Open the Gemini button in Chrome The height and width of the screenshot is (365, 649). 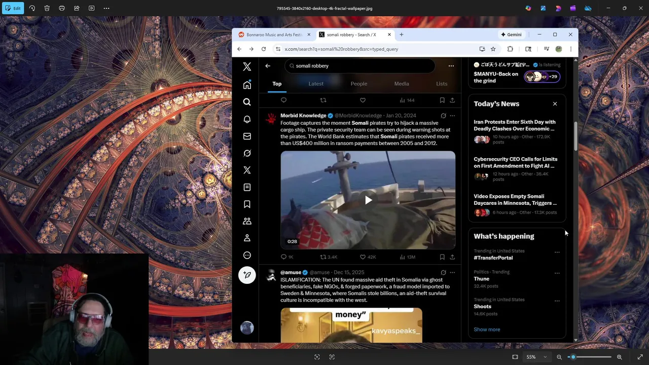point(511,34)
